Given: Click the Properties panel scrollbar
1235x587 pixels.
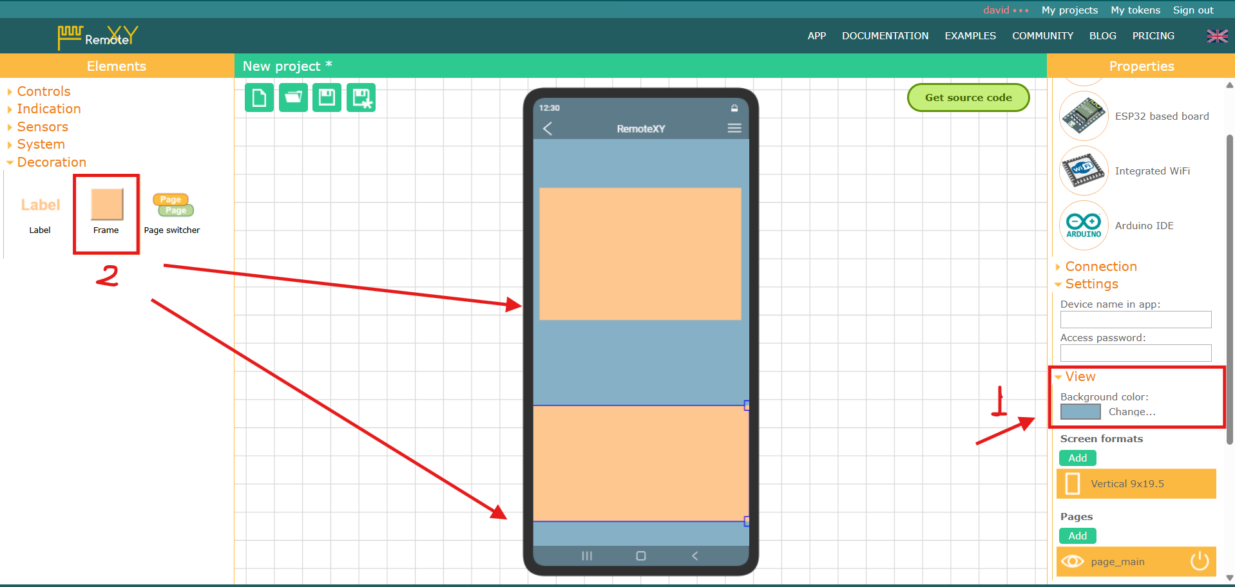Looking at the screenshot, I should click(1230, 290).
